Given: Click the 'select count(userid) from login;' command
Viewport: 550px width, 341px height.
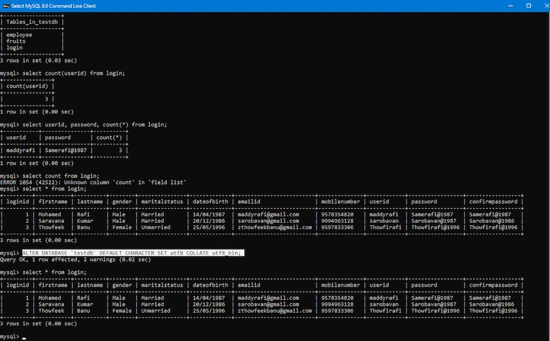Looking at the screenshot, I should (x=74, y=73).
